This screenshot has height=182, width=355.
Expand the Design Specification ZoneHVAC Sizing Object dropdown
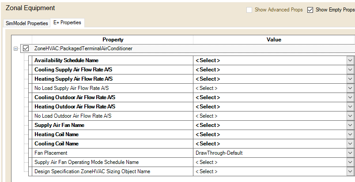350,171
